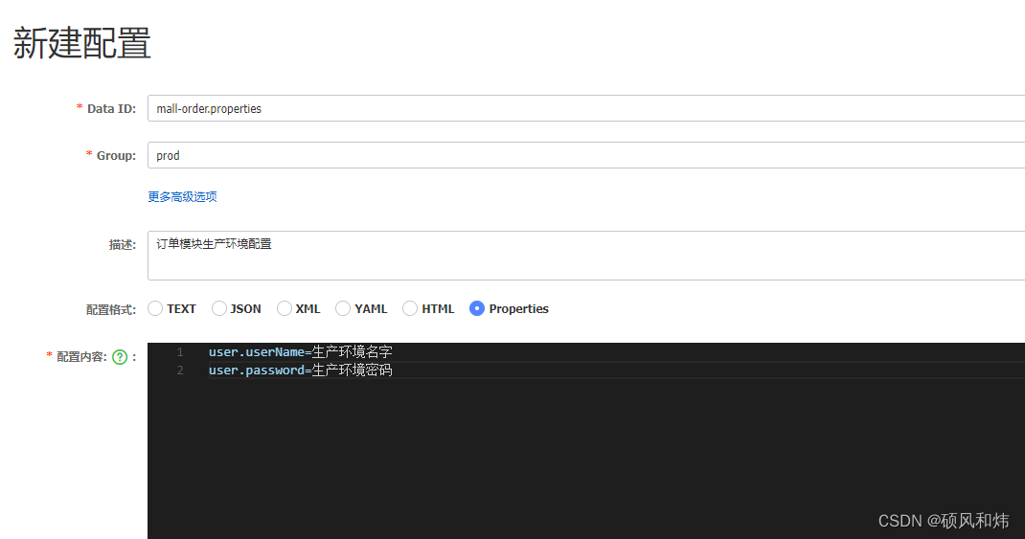Place cursor on user.userName line in editor

[301, 352]
